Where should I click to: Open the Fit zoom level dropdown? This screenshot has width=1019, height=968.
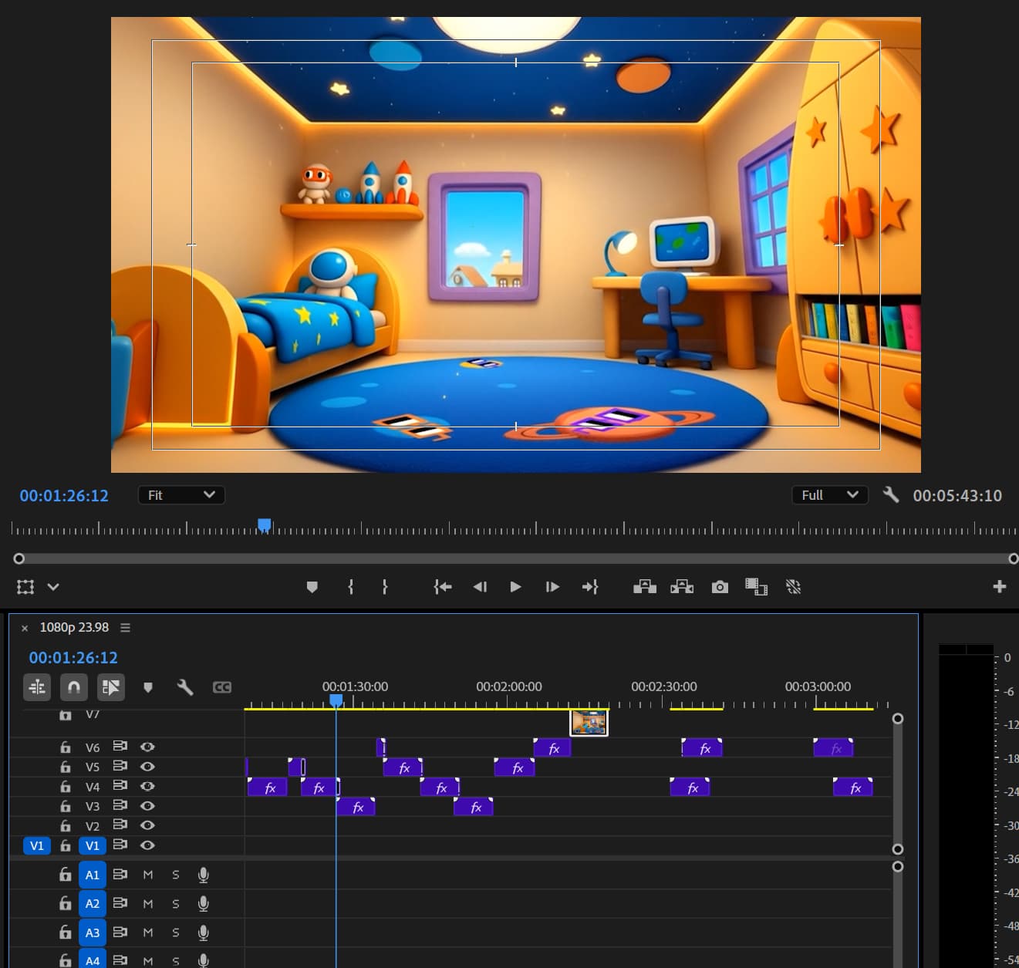(x=181, y=495)
